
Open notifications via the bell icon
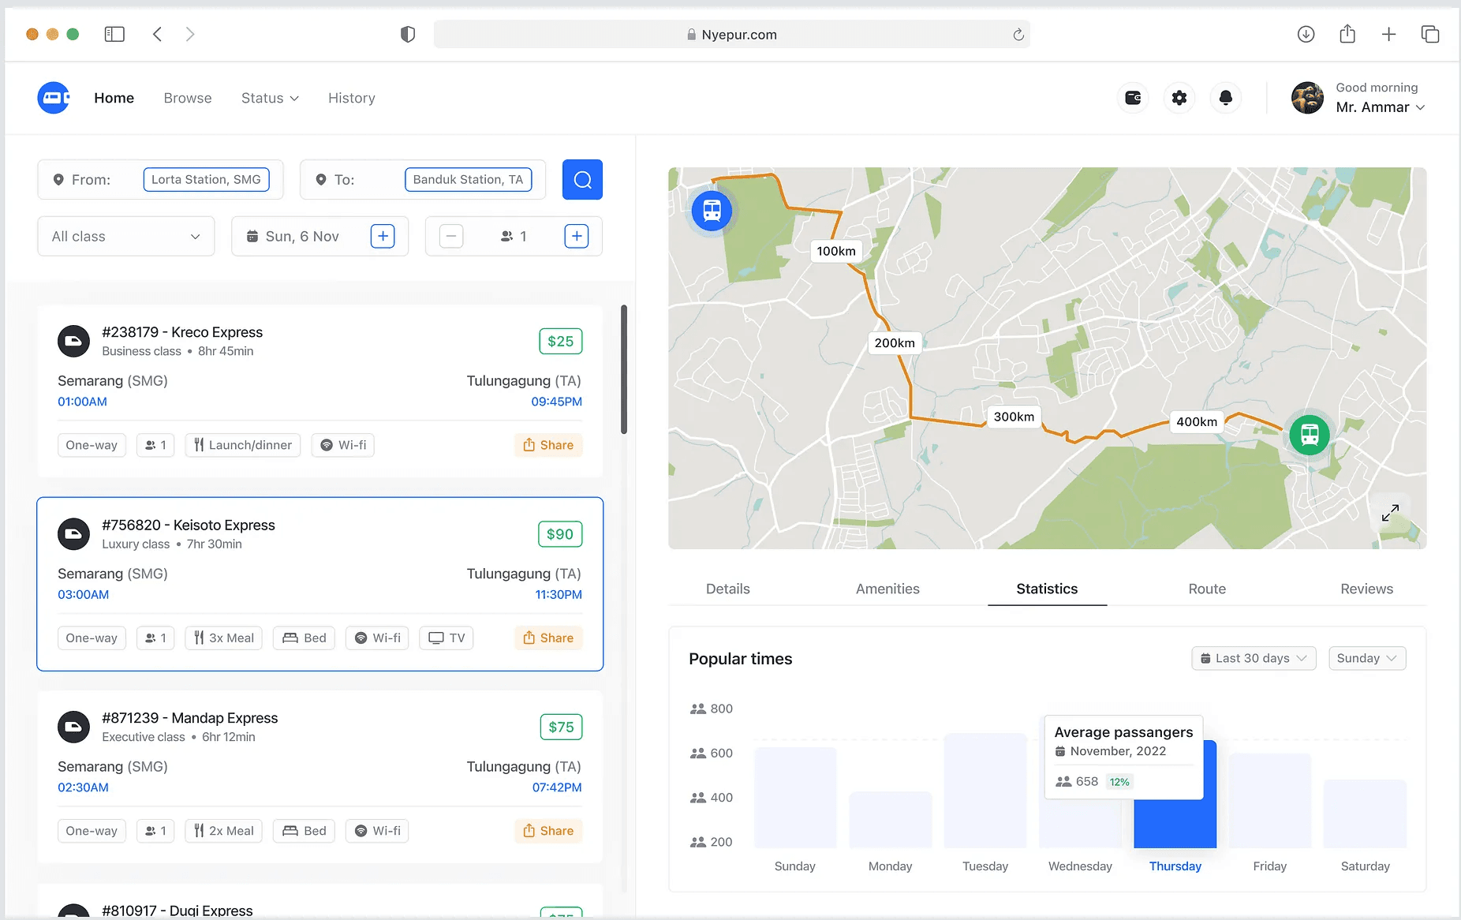pyautogui.click(x=1225, y=97)
